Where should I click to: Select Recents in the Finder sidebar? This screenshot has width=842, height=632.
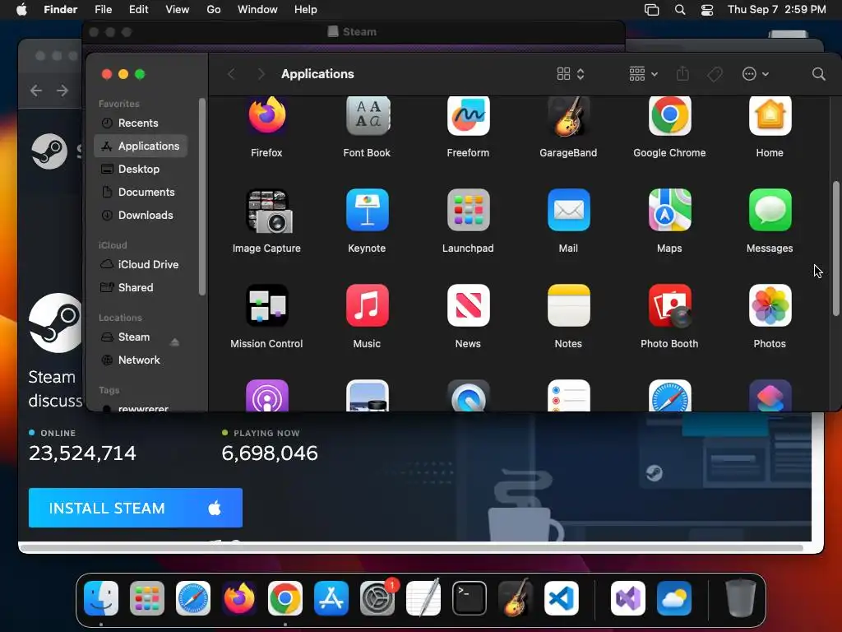pyautogui.click(x=141, y=123)
